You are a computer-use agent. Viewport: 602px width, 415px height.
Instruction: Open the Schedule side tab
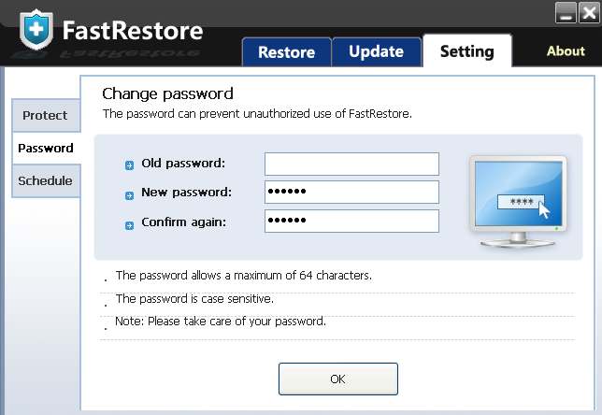[x=45, y=180]
